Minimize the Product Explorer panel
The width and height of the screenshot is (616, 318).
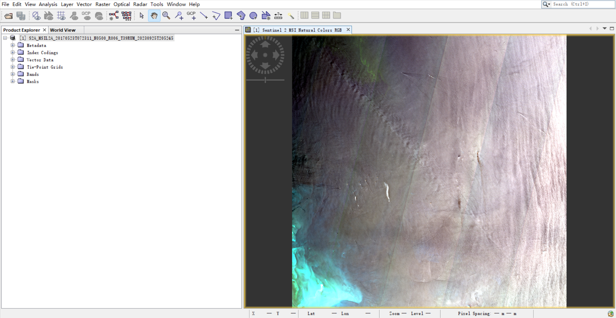(x=237, y=30)
